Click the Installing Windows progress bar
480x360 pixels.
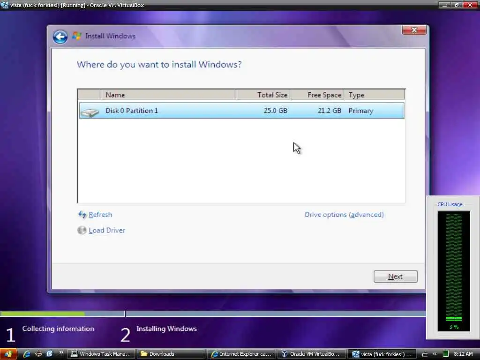tap(276, 314)
